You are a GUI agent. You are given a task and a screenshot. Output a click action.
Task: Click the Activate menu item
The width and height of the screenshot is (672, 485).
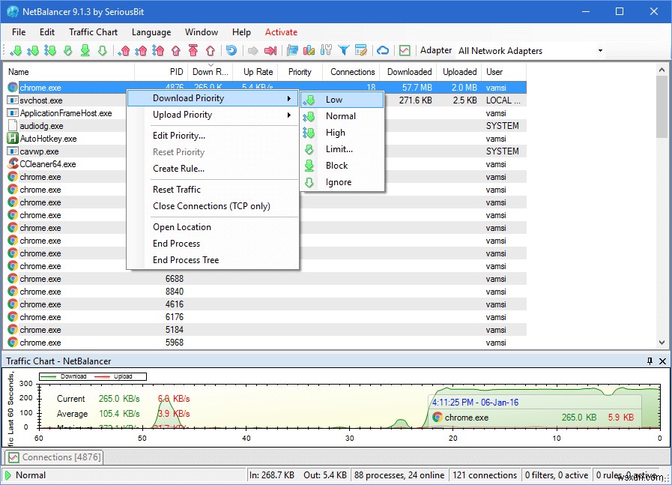[x=281, y=32]
